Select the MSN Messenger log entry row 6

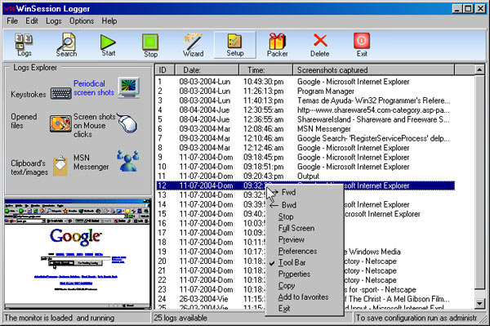point(305,129)
